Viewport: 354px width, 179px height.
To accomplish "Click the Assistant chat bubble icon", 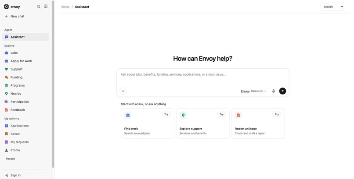I will pyautogui.click(x=6, y=37).
